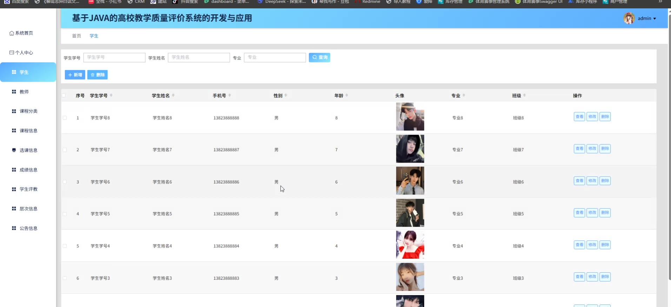
Task: Click the 学生评教 grid icon
Action: [x=14, y=189]
